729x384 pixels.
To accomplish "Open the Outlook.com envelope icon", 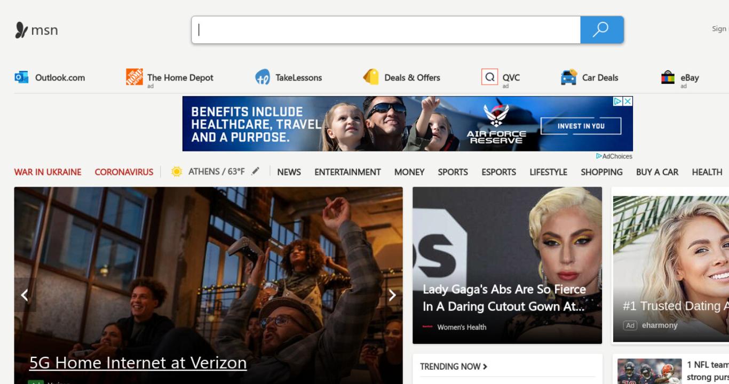I will tap(21, 77).
